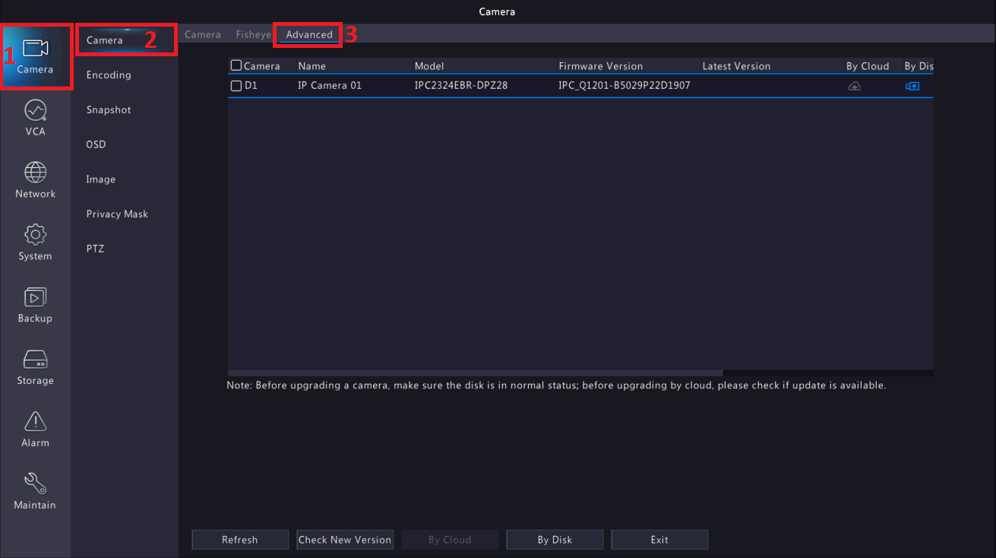Open the Privacy Mask submenu item
The width and height of the screenshot is (996, 558).
117,214
